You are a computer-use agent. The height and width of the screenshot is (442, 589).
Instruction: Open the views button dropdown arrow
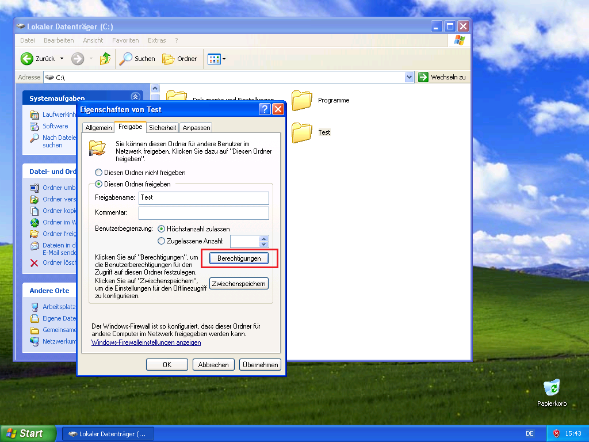pos(224,59)
